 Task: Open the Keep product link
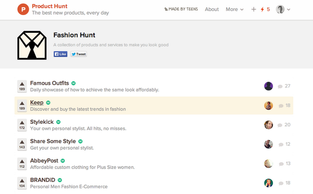point(37,102)
